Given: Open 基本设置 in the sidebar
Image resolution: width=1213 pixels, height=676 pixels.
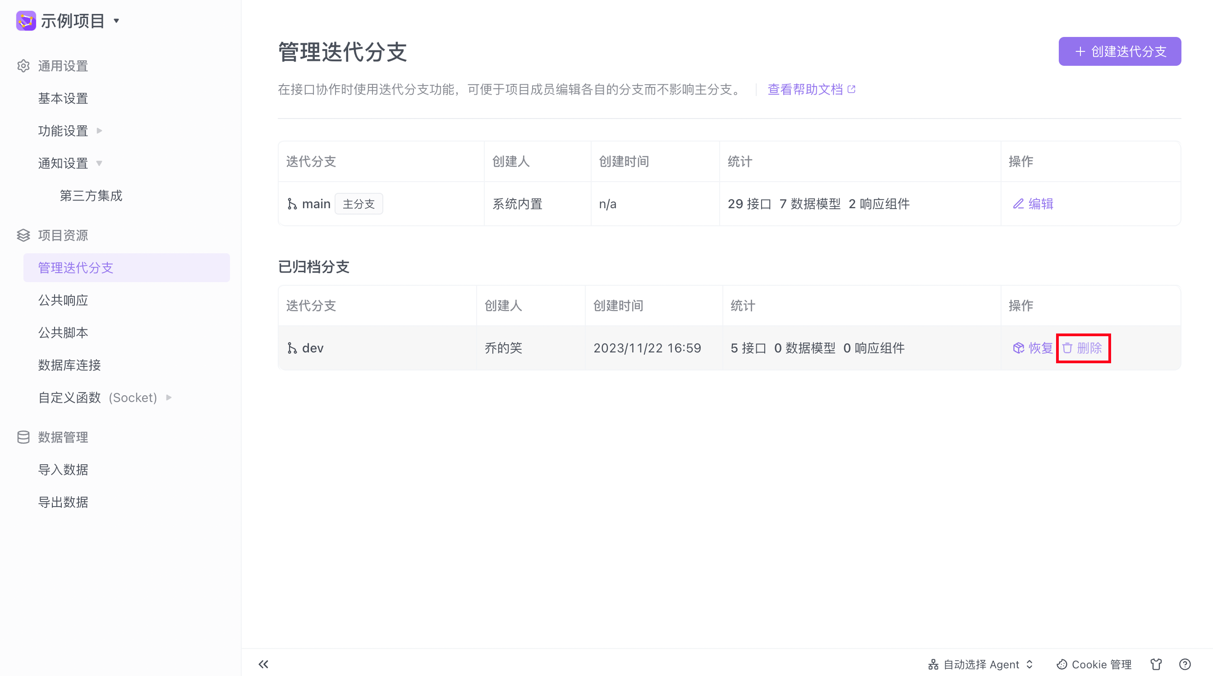Looking at the screenshot, I should pos(63,98).
